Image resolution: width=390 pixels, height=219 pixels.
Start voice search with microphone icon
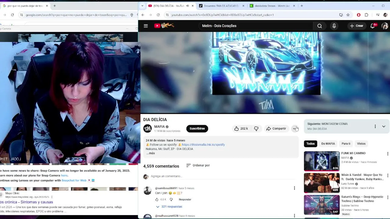[334, 26]
